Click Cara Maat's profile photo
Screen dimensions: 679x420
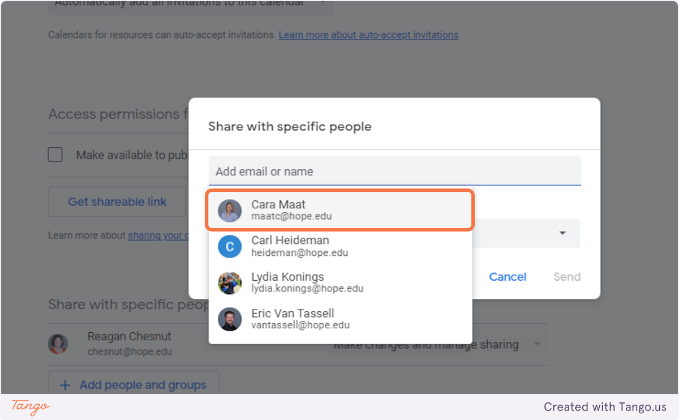(x=230, y=211)
